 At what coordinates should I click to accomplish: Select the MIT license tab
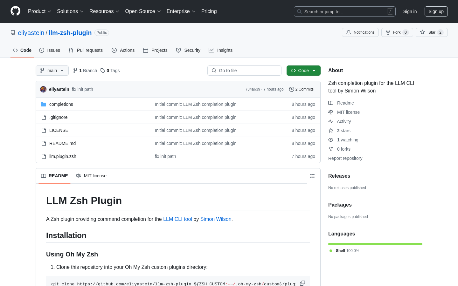click(x=91, y=176)
